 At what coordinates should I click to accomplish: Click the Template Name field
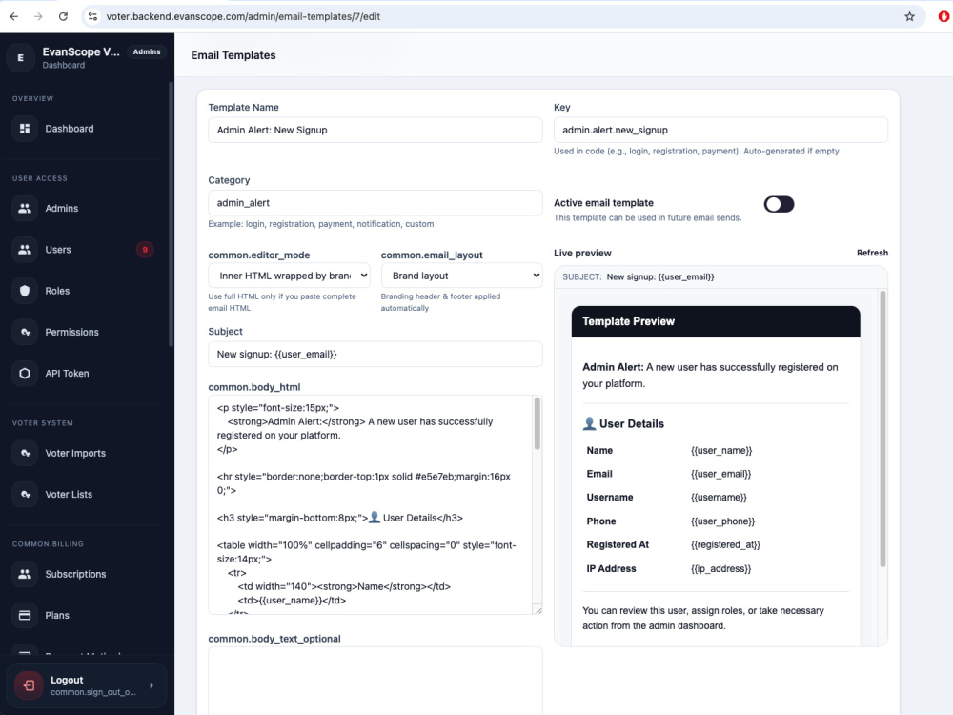point(375,130)
